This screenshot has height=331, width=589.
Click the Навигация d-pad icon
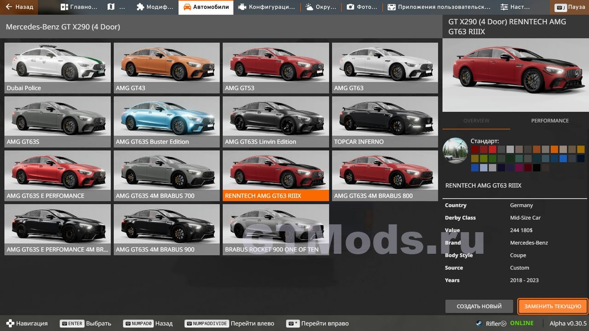[x=10, y=323]
